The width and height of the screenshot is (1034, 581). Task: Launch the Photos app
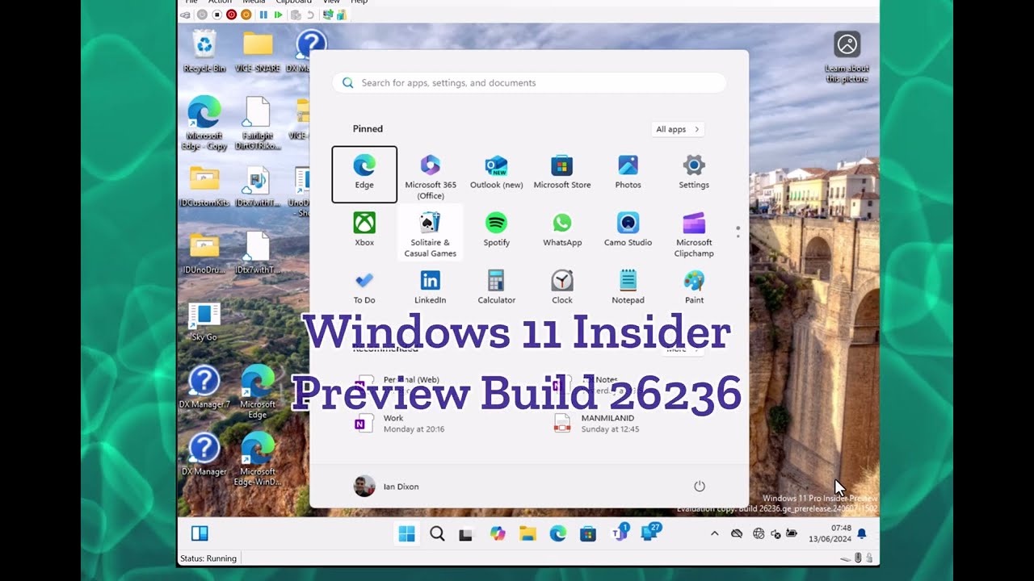point(628,173)
